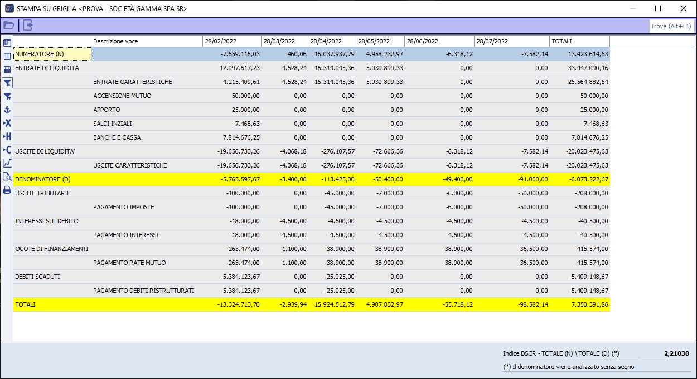697x379 pixels.
Task: Click the anchor icon in left sidebar
Action: [x=7, y=110]
